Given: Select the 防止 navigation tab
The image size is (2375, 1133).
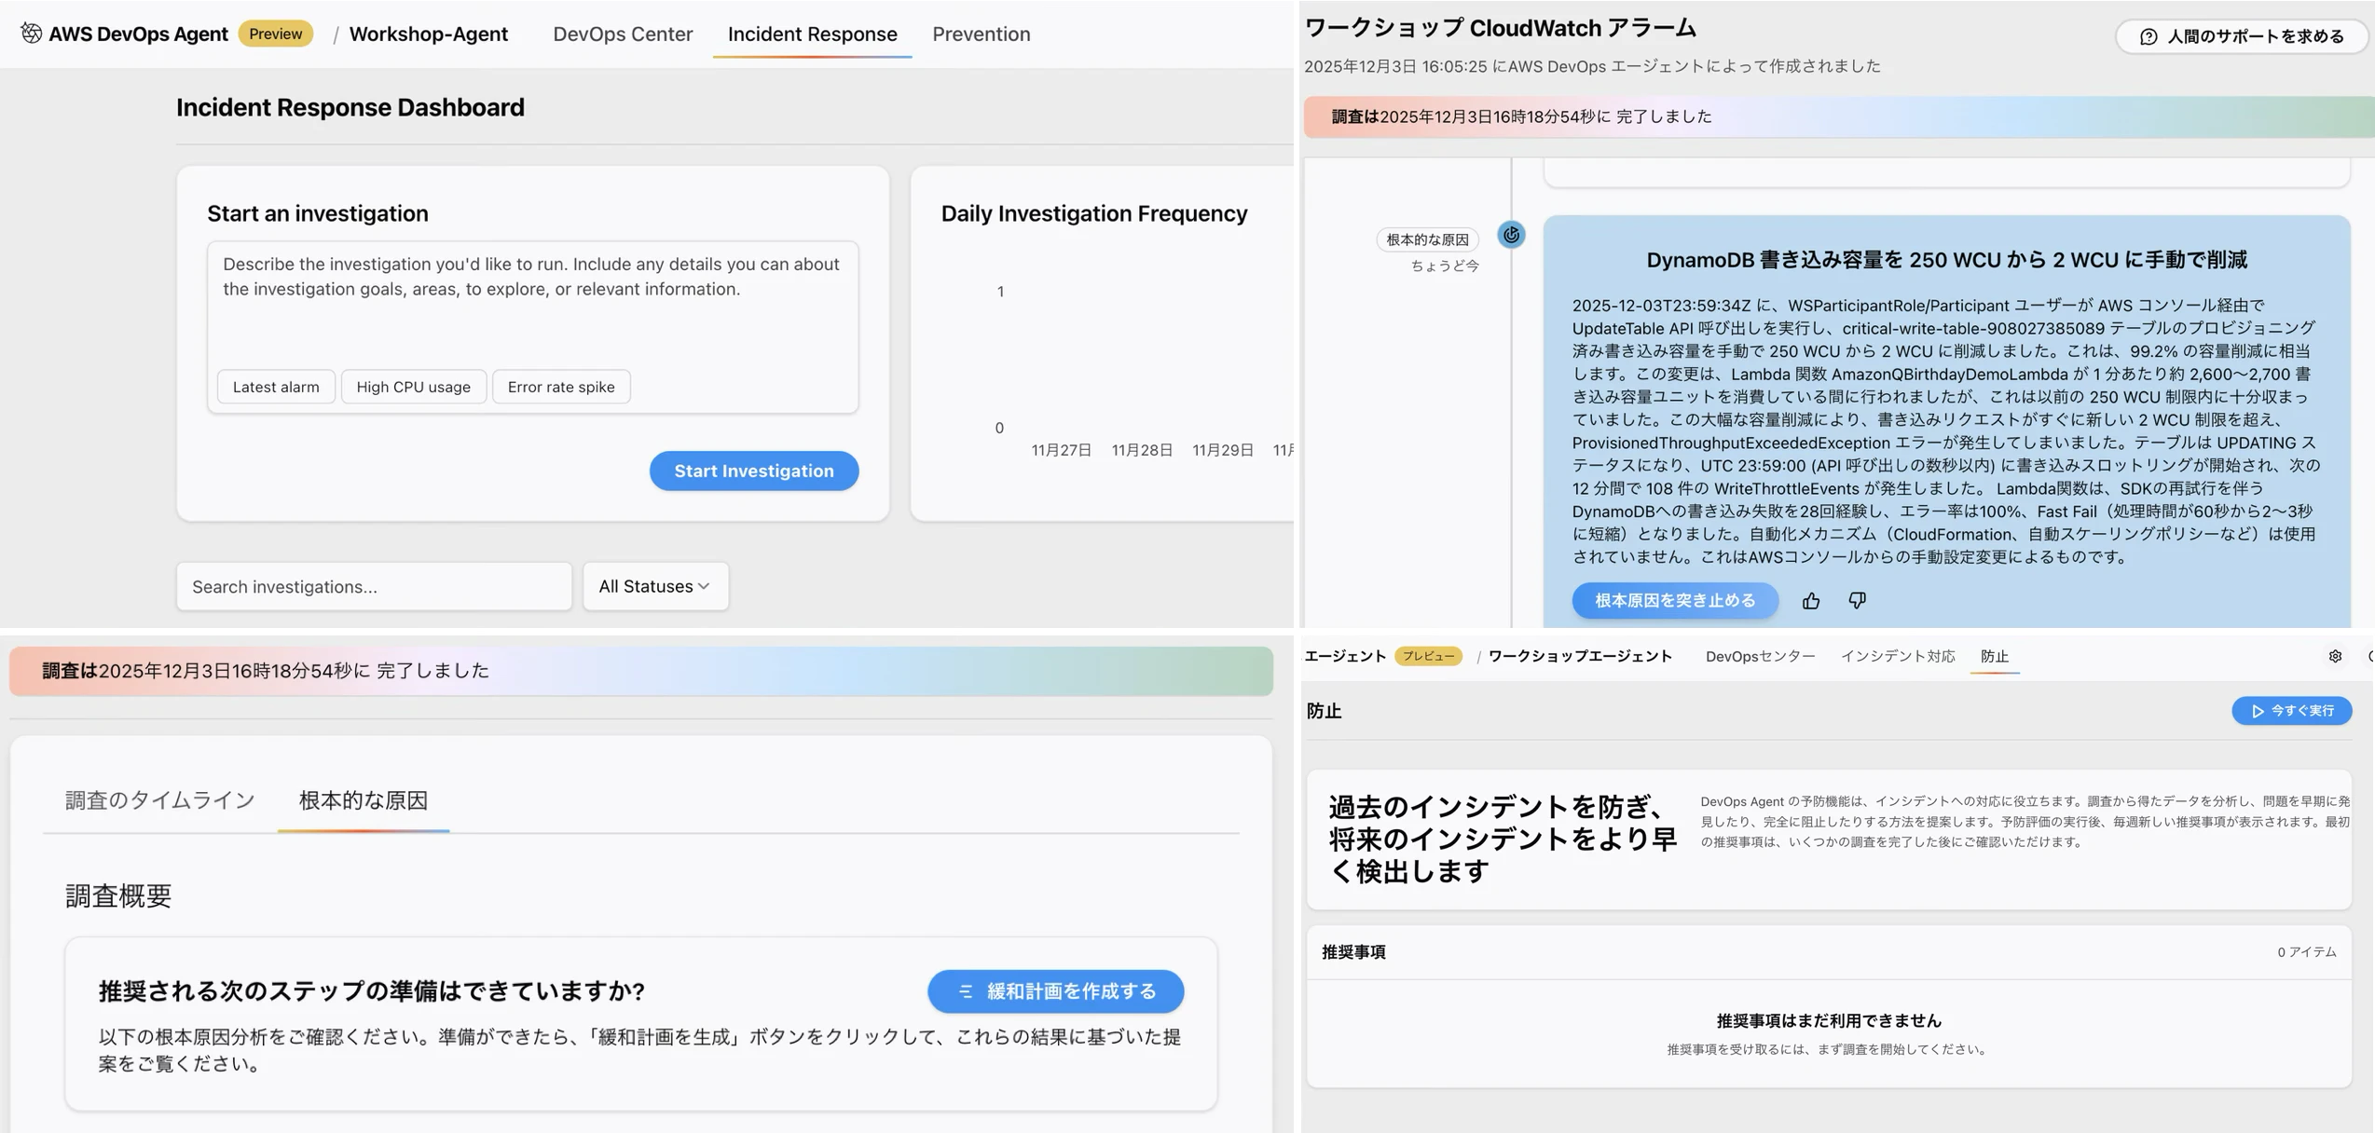Looking at the screenshot, I should click(1994, 656).
